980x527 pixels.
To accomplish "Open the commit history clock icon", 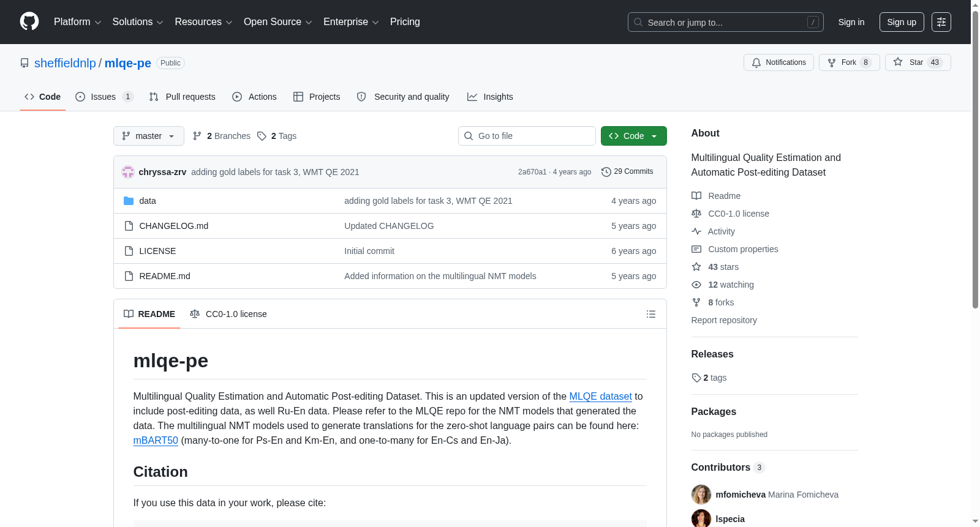I will [x=606, y=172].
